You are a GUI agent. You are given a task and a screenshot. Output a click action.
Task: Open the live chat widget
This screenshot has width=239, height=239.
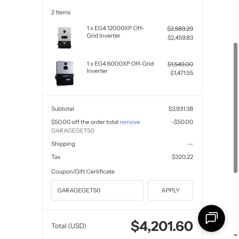212,218
